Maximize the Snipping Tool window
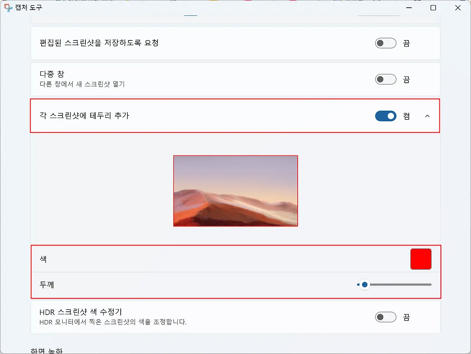 [433, 7]
